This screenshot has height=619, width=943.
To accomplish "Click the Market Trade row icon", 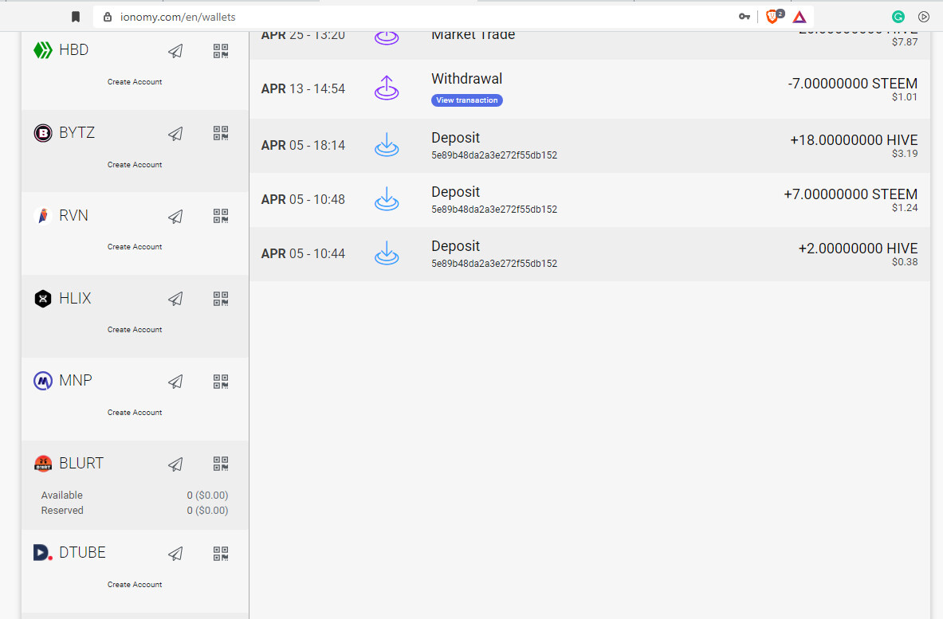I will 387,37.
